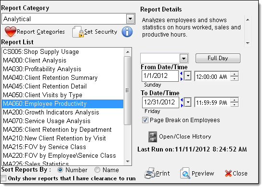Screen dimensions: 264x189
Task: Click the To time field 11:59:59 PM
Action: pyautogui.click(x=212, y=102)
